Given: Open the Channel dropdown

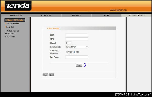Looking at the screenshot, I should tap(68, 43).
